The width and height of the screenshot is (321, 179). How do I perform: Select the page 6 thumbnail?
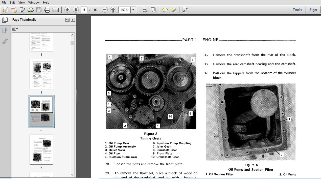point(41,112)
